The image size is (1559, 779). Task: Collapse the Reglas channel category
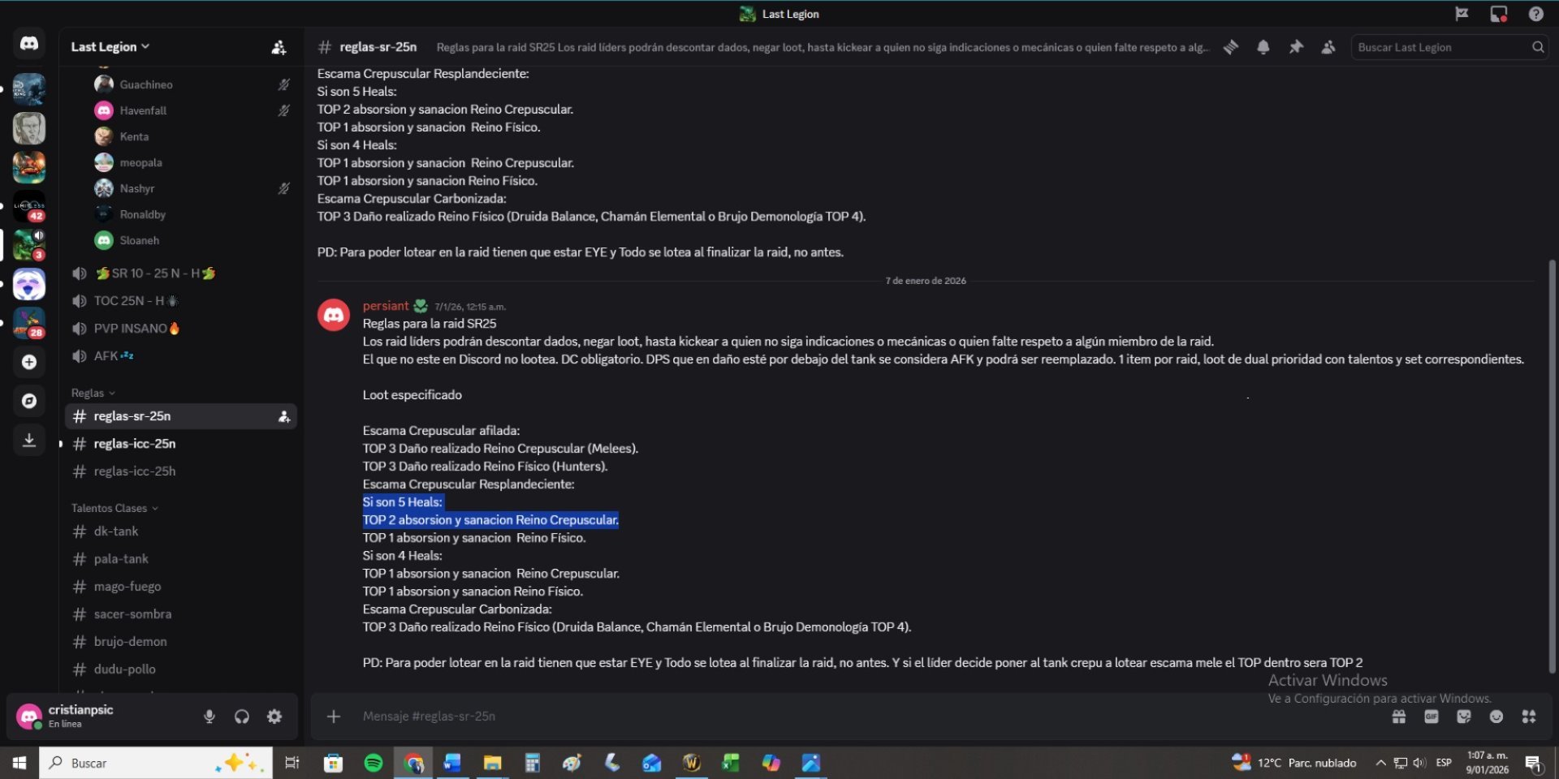(93, 394)
